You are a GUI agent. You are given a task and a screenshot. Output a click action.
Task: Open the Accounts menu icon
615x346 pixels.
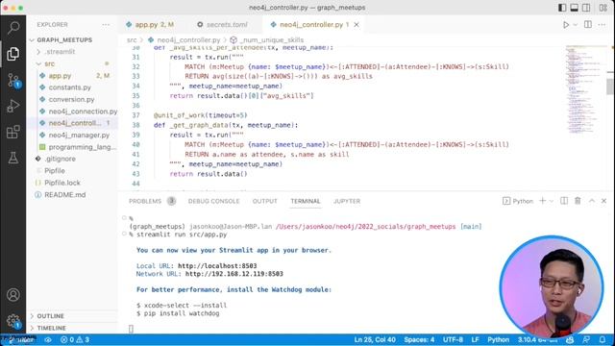[x=13, y=295]
